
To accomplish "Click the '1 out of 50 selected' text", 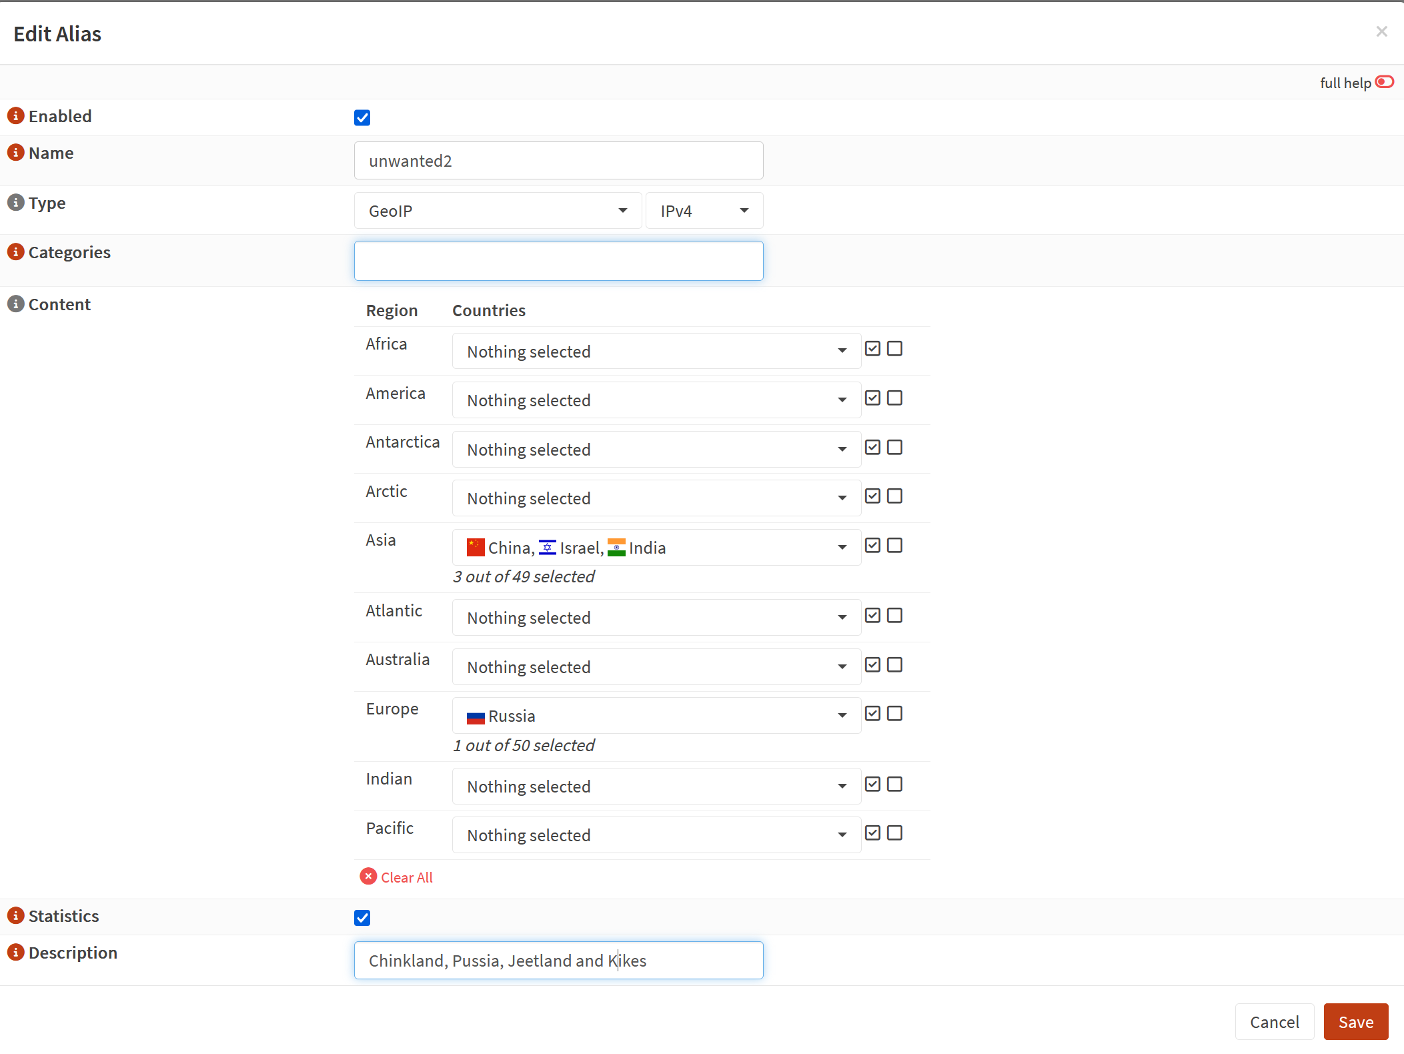I will [x=524, y=745].
